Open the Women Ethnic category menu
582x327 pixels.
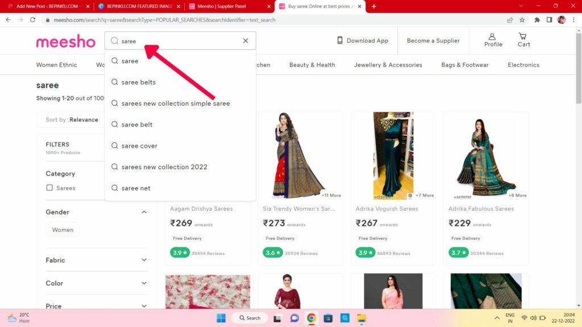56,65
